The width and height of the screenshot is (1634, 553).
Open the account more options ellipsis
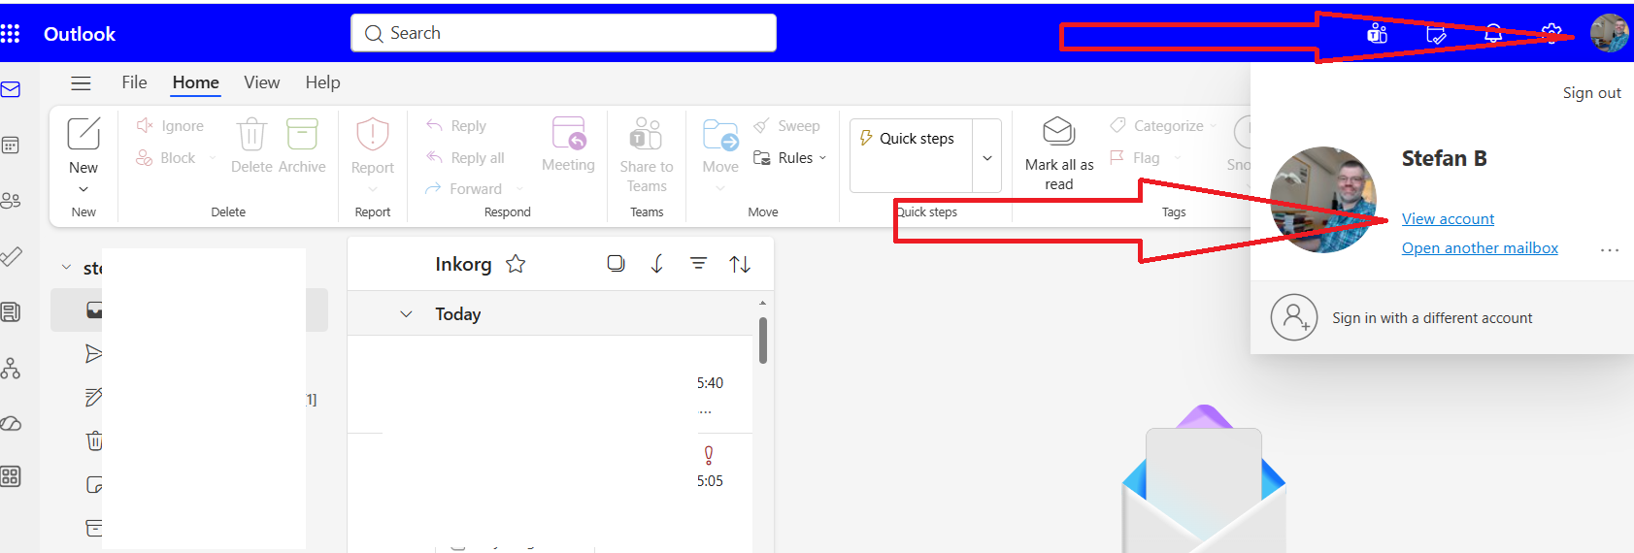[x=1609, y=250]
